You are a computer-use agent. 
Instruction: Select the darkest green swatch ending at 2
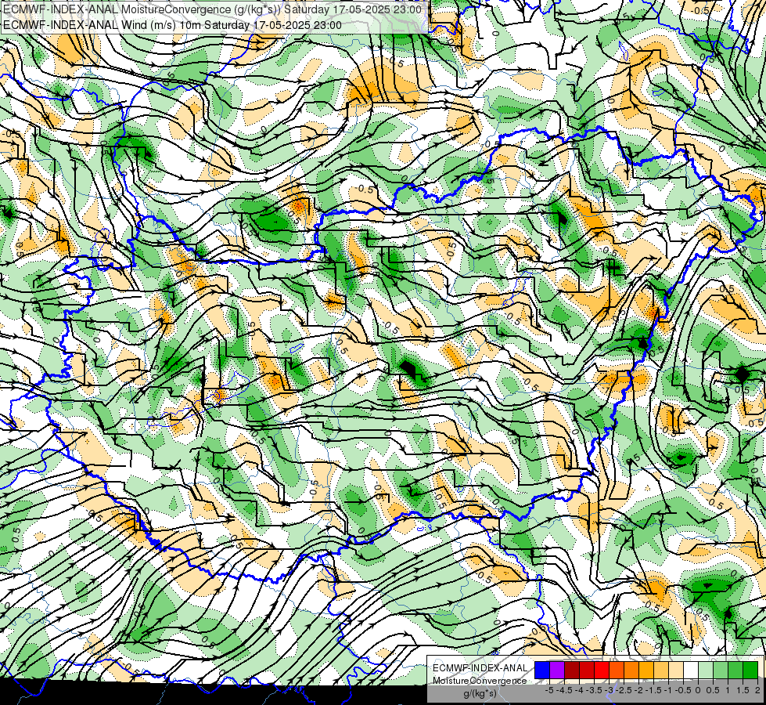coord(750,671)
